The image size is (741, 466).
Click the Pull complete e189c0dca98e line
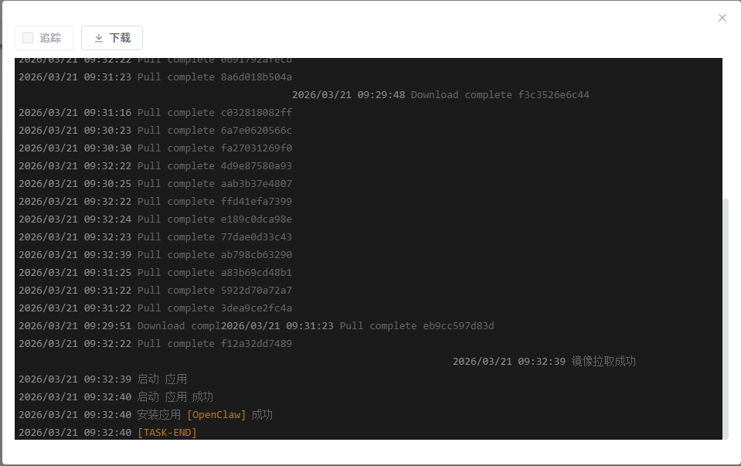214,219
